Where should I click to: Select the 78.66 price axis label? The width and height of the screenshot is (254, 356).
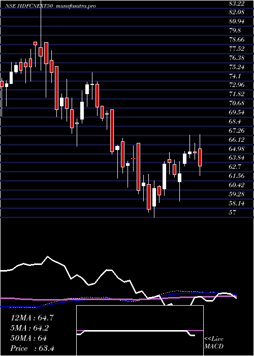[x=237, y=40]
